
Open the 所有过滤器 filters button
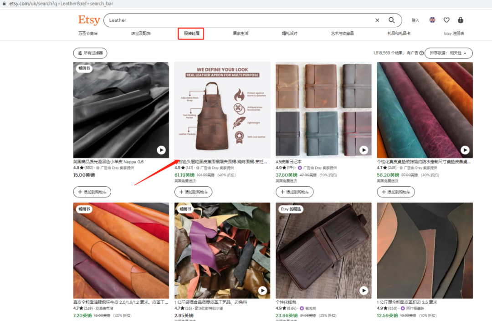[90, 53]
